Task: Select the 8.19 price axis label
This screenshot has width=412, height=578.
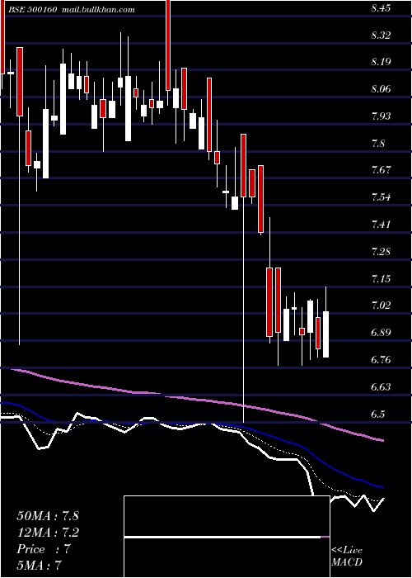Action: tap(381, 62)
